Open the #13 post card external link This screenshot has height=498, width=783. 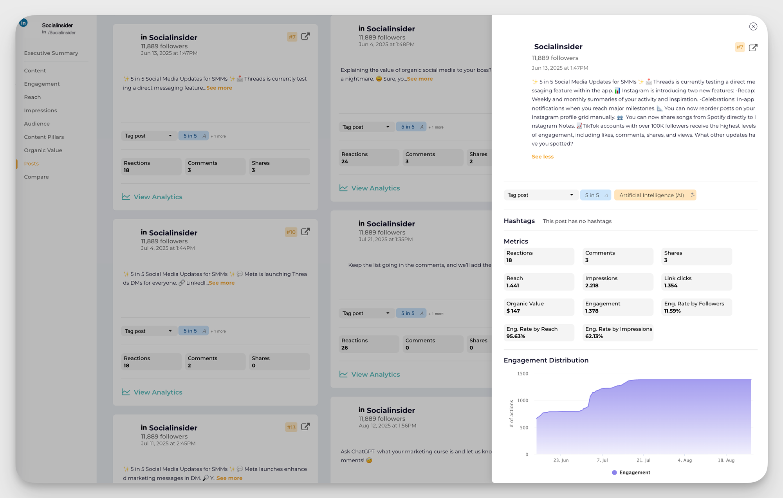click(305, 427)
